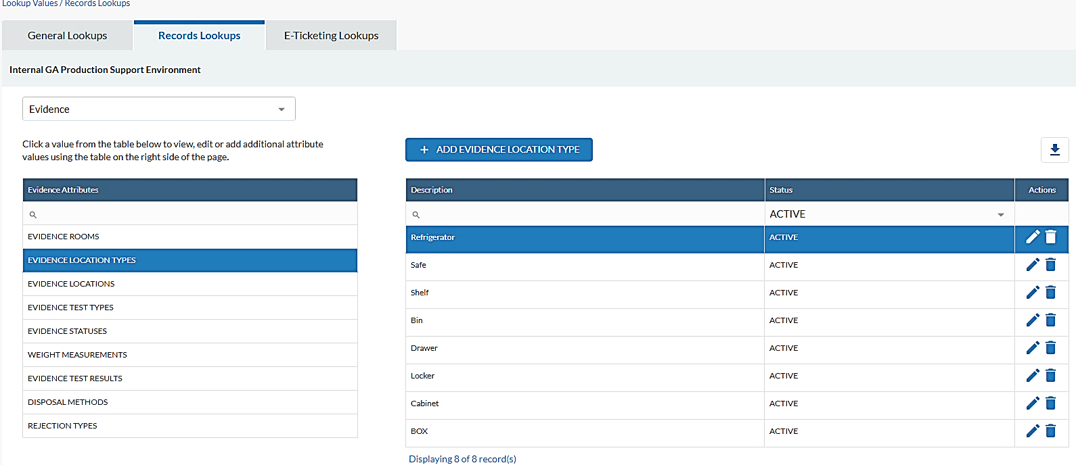Viewport: 1076px width, 465px height.
Task: Edit the Shelf entry
Action: tap(1033, 292)
